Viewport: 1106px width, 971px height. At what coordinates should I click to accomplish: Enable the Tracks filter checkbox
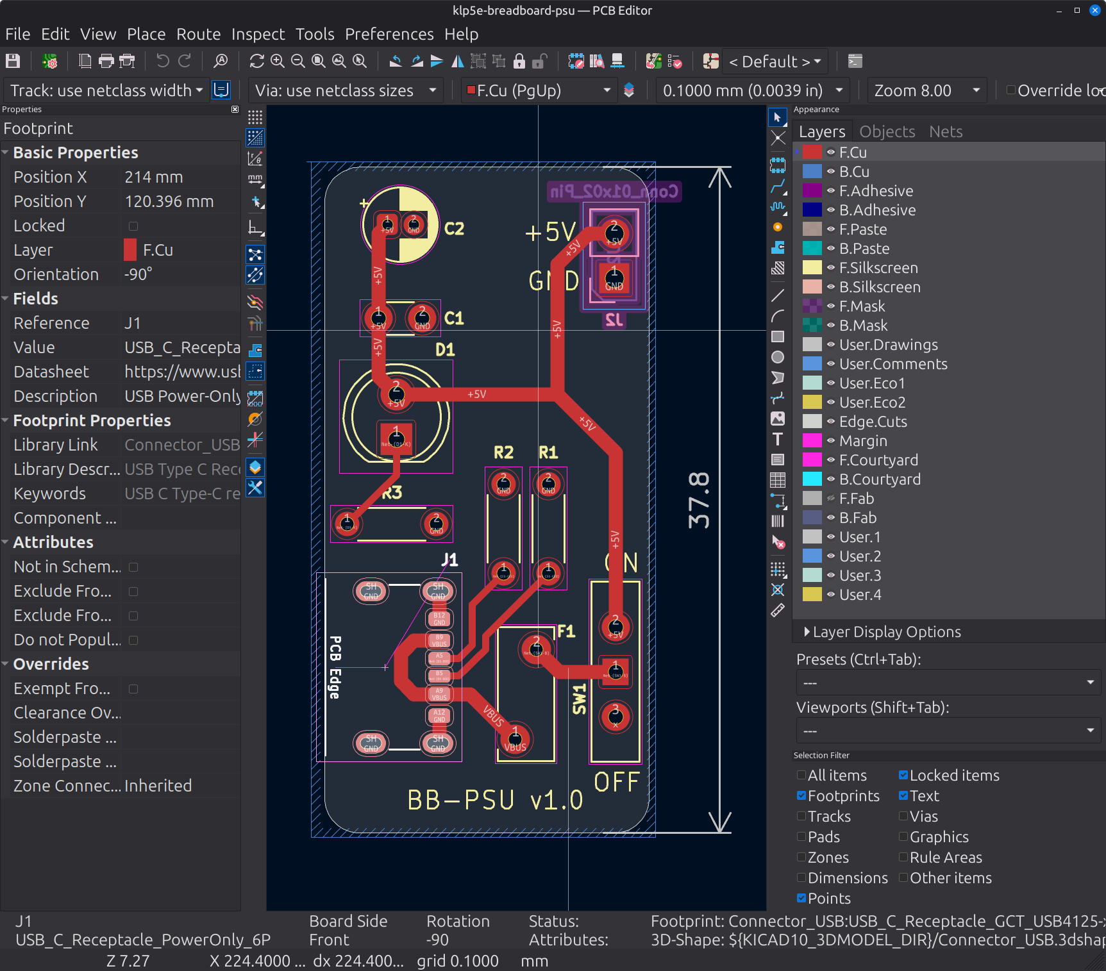(x=801, y=816)
